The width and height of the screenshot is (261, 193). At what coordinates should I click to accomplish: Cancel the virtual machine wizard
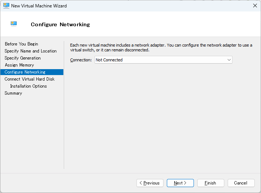pos(241,183)
